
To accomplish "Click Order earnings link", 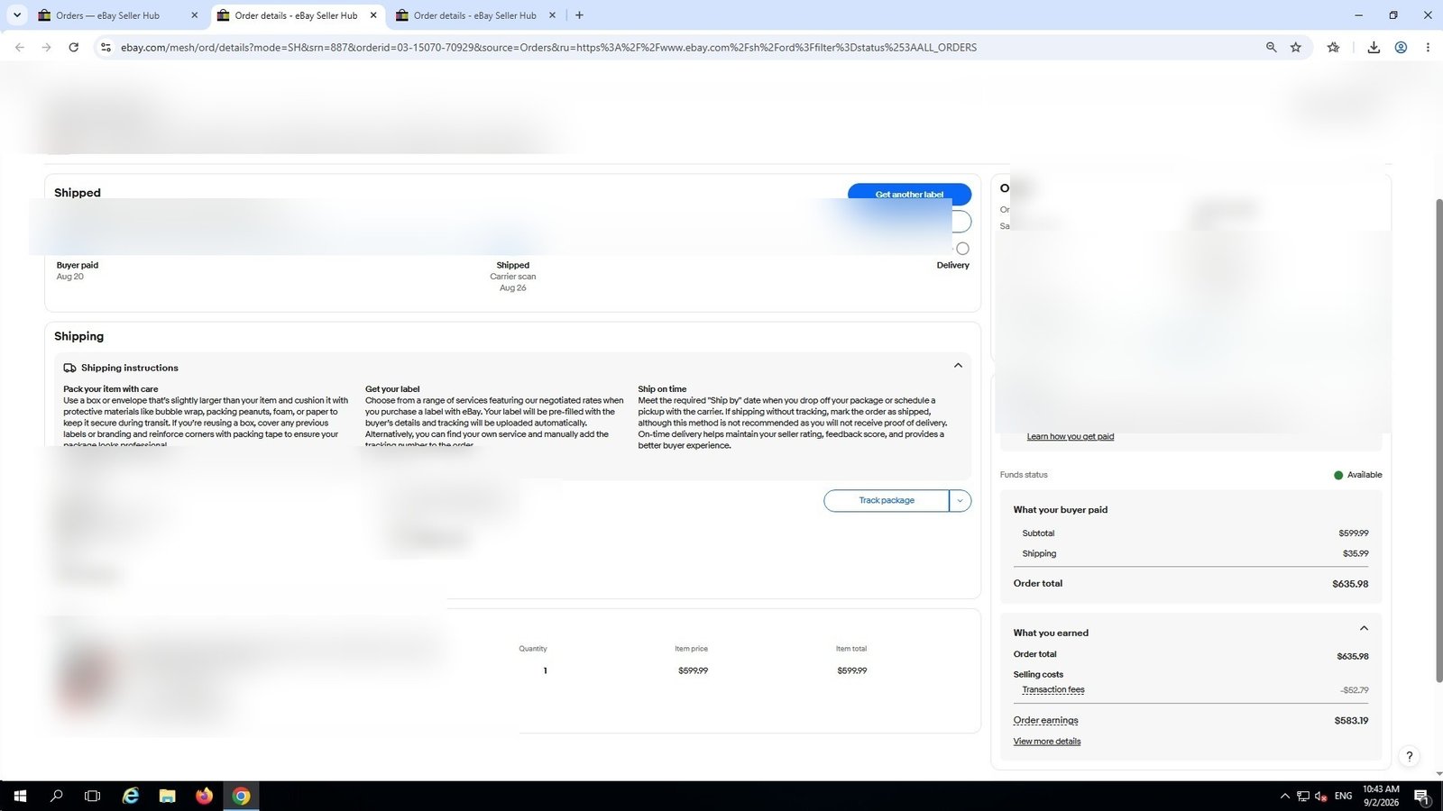I will 1045,720.
